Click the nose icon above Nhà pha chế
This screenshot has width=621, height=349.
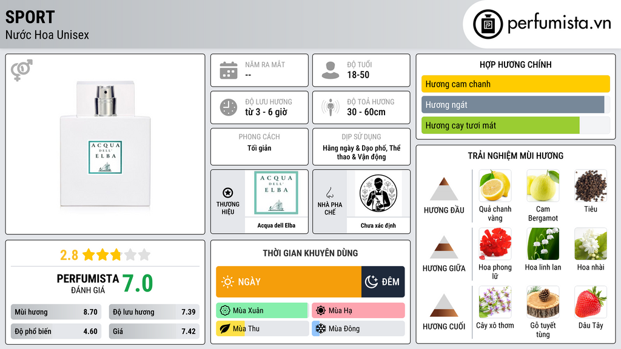coord(329,193)
